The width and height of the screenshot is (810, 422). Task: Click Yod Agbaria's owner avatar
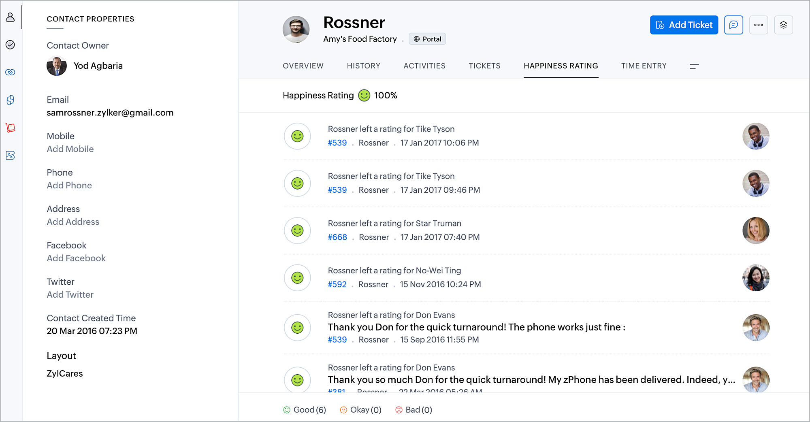pyautogui.click(x=57, y=66)
